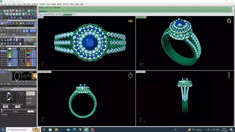Click the top-view ring icon in Top viewport

pos(130,21)
